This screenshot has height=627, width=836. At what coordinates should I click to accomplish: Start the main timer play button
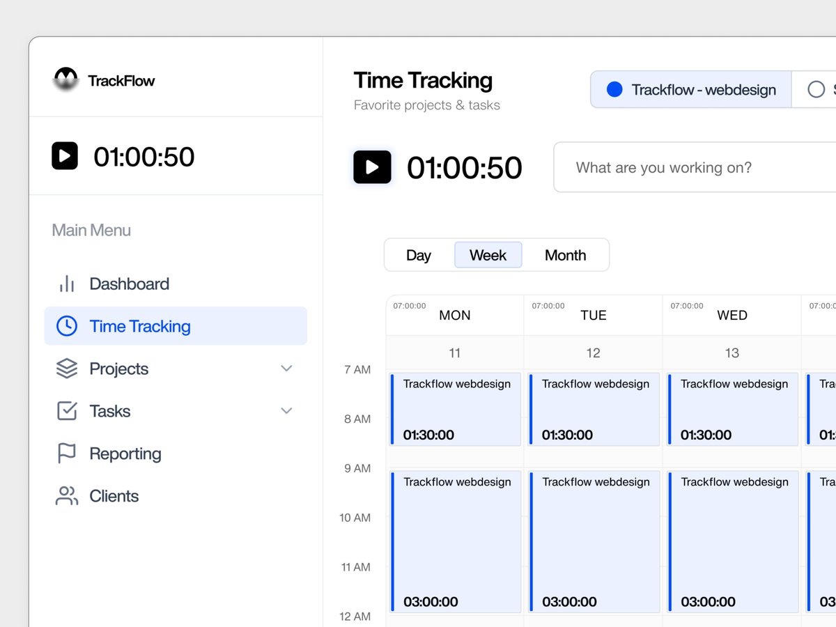pos(372,167)
